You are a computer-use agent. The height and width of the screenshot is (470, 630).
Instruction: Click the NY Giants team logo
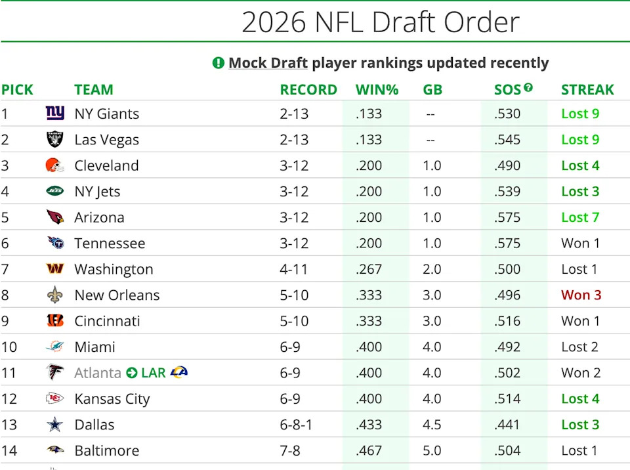coord(55,114)
